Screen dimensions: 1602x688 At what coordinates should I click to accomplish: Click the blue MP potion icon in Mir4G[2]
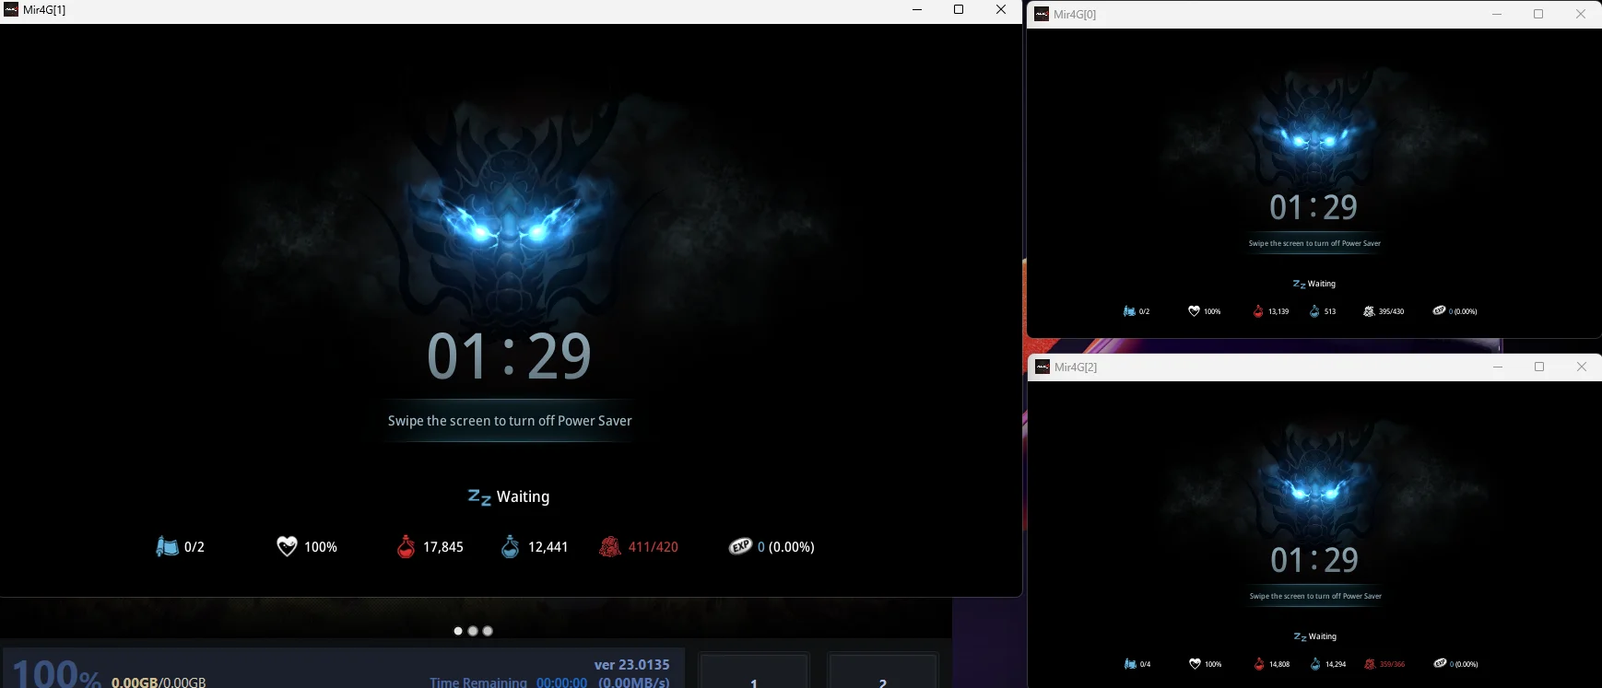tap(1315, 664)
